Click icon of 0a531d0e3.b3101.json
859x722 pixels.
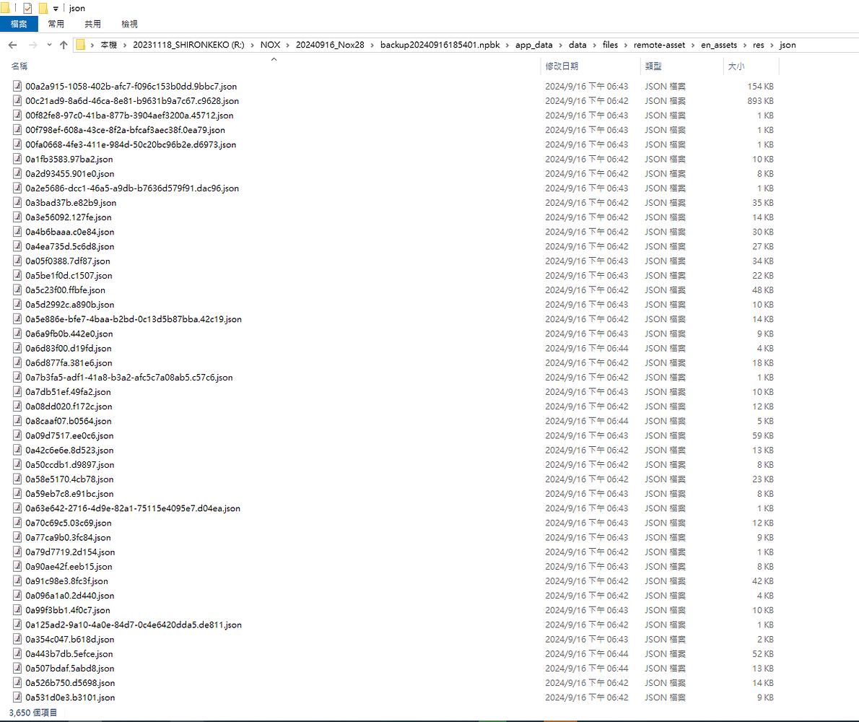(x=17, y=697)
